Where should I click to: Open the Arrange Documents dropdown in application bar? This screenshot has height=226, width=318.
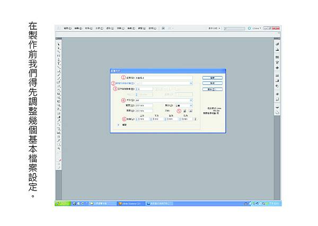pyautogui.click(x=171, y=29)
